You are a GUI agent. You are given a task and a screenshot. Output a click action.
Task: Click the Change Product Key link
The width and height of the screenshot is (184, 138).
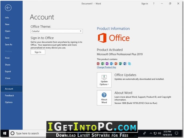pyautogui.click(x=106, y=67)
